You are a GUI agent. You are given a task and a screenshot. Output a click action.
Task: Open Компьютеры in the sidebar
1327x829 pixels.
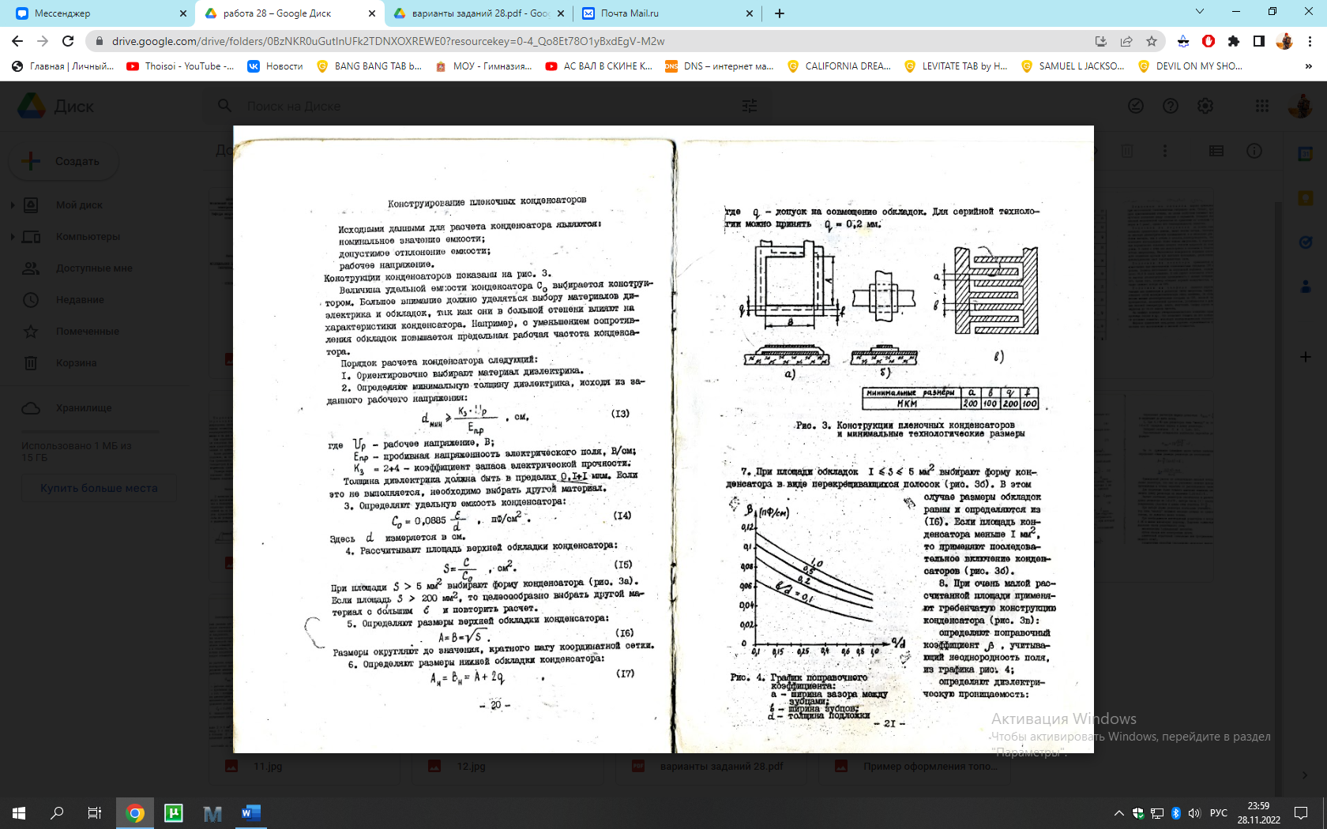pos(88,237)
